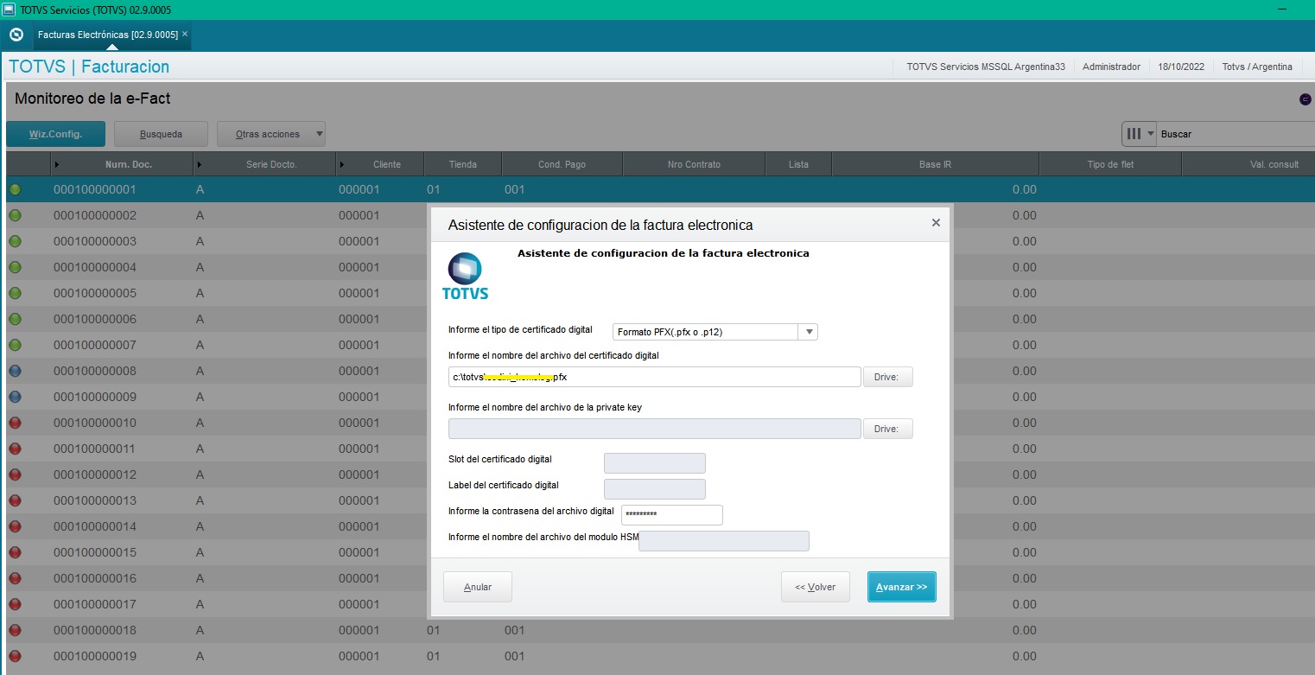
Task: Click the green status dot for document 000100000006
Action: pos(15,319)
